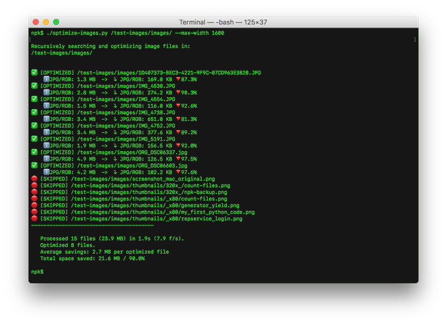Click the red circle beside generator_yield.png
Image resolution: width=447 pixels, height=324 pixels.
34,206
